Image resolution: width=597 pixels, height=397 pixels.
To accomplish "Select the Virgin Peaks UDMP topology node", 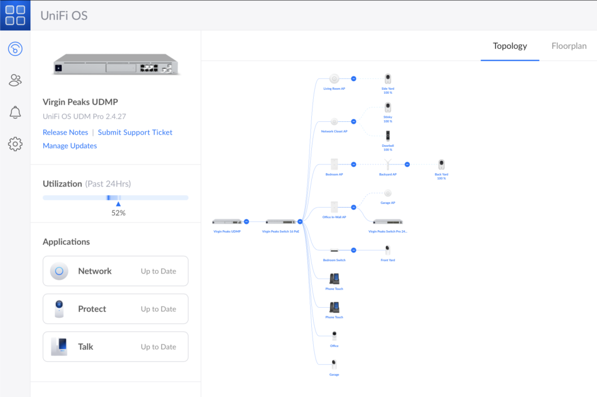I will point(227,222).
